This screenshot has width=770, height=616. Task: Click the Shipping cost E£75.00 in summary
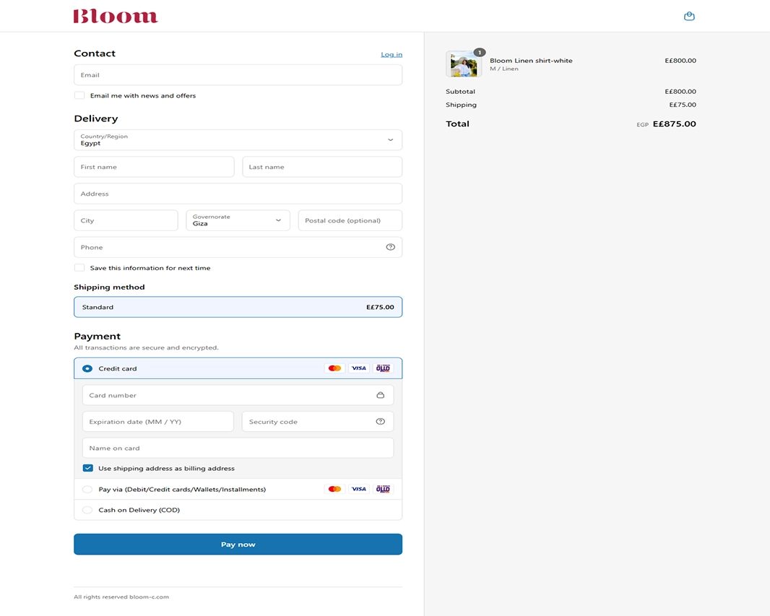click(x=683, y=105)
